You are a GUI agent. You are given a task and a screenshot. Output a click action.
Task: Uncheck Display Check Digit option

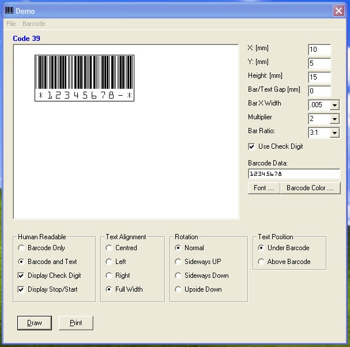point(21,276)
